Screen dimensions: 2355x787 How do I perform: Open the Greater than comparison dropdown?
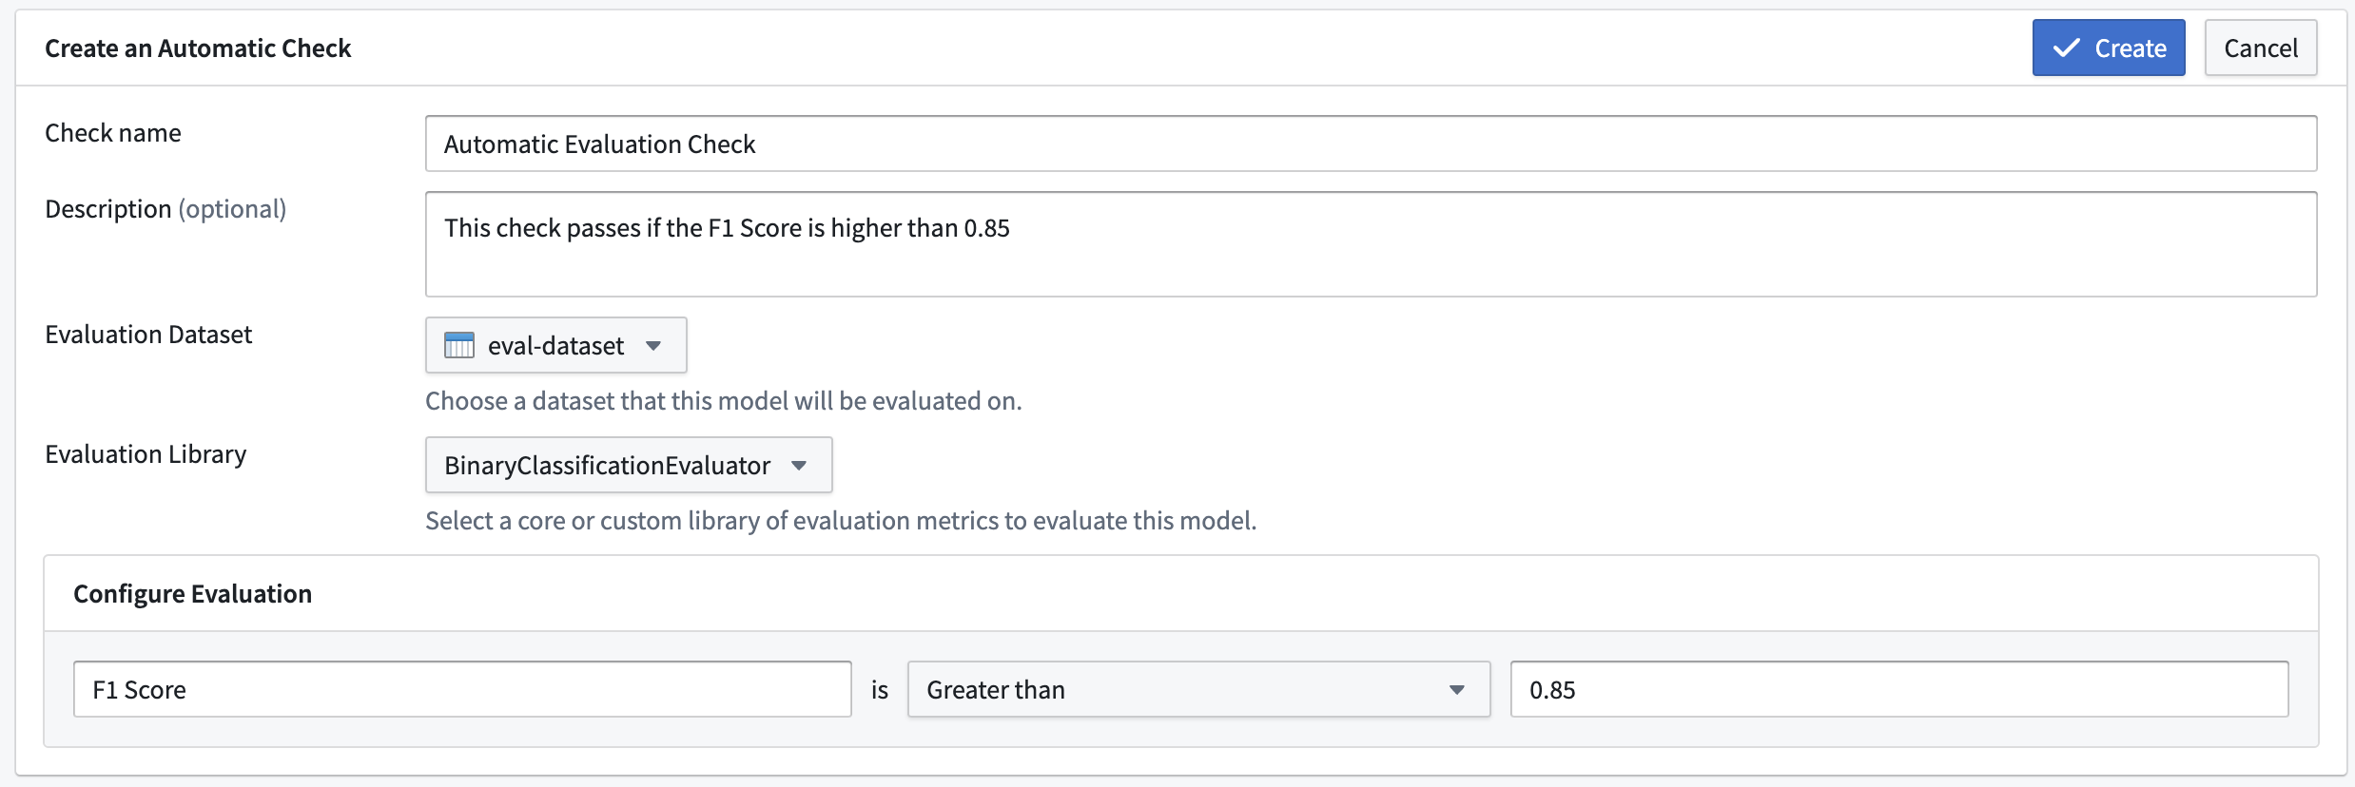[1198, 689]
